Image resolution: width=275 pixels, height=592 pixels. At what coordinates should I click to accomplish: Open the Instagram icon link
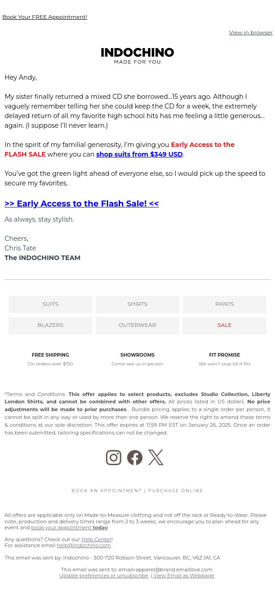[x=114, y=457]
